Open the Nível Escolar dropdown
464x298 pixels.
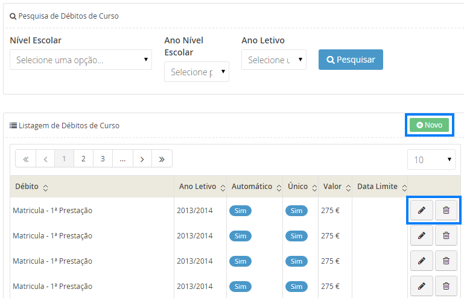click(x=81, y=60)
